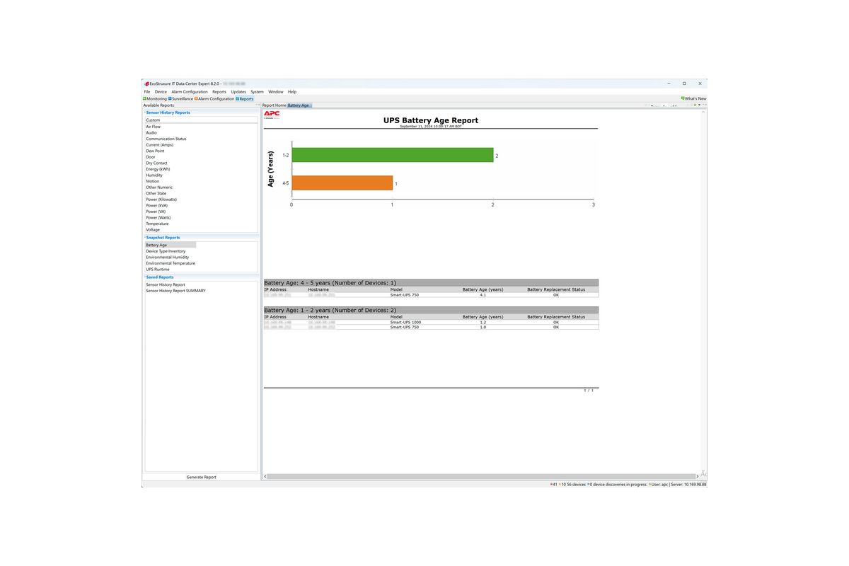Screen dimensions: 849x566
Task: Select the Reports perspective icon
Action: pos(238,99)
